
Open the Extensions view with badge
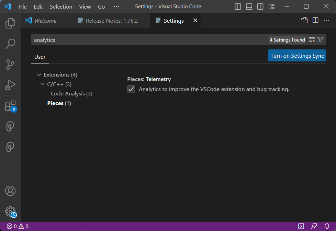point(10,106)
